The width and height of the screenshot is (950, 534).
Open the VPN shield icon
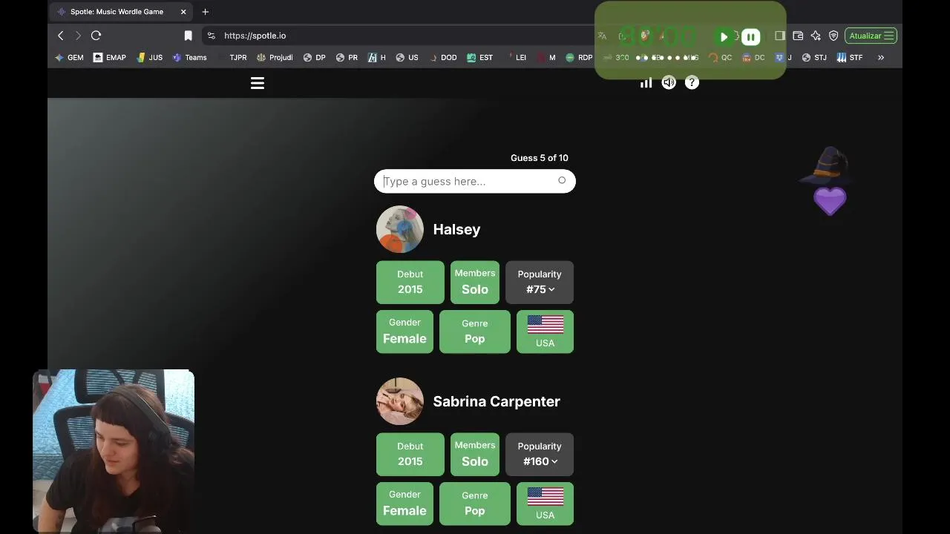(x=833, y=36)
